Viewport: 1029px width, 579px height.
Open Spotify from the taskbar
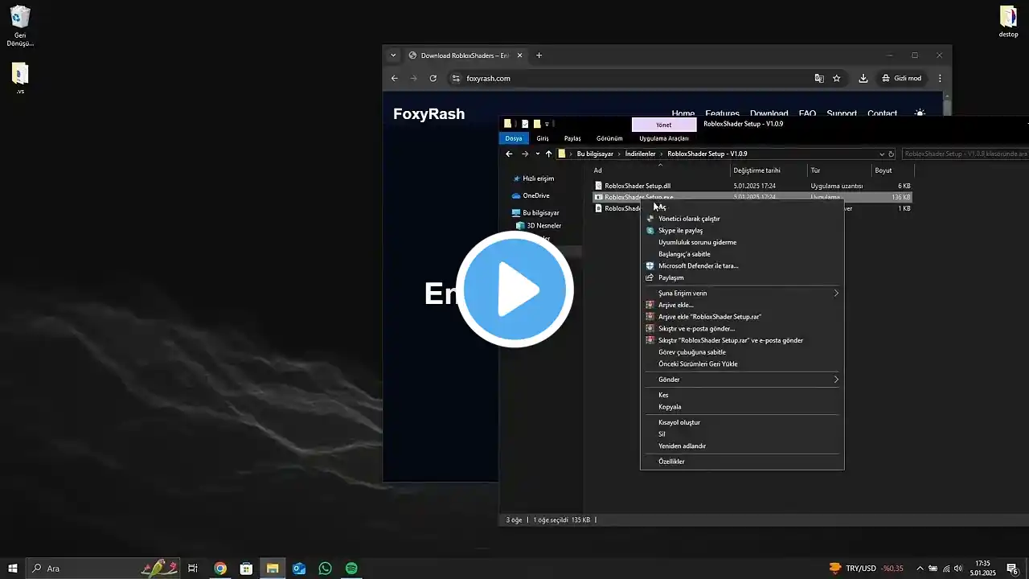coord(351,569)
